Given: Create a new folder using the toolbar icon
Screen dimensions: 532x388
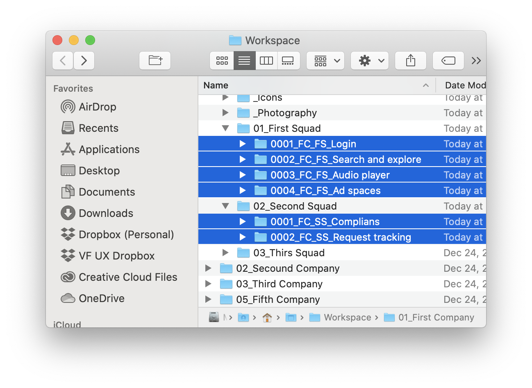Looking at the screenshot, I should 155,60.
